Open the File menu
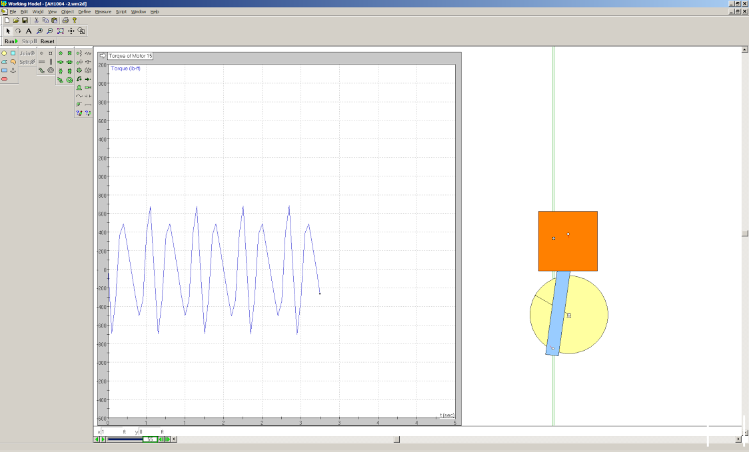 13,12
